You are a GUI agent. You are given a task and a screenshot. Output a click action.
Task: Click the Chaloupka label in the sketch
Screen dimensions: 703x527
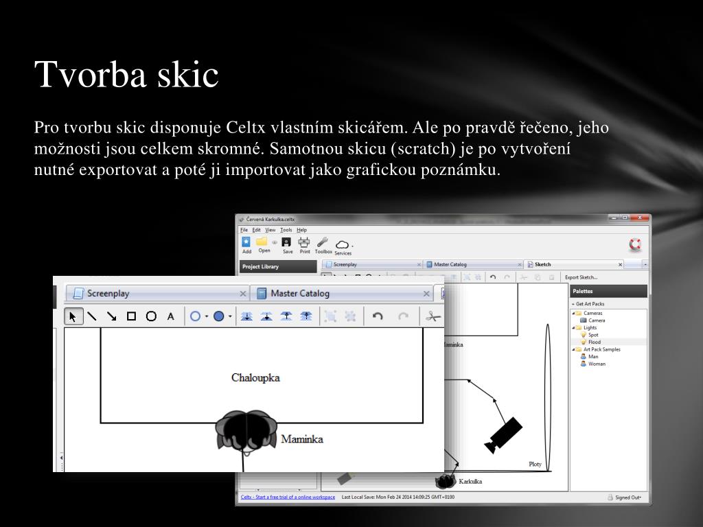click(255, 378)
